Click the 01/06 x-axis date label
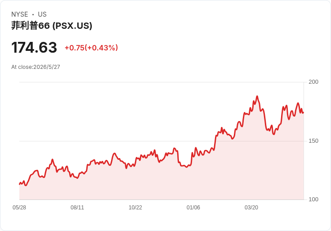 (193, 208)
